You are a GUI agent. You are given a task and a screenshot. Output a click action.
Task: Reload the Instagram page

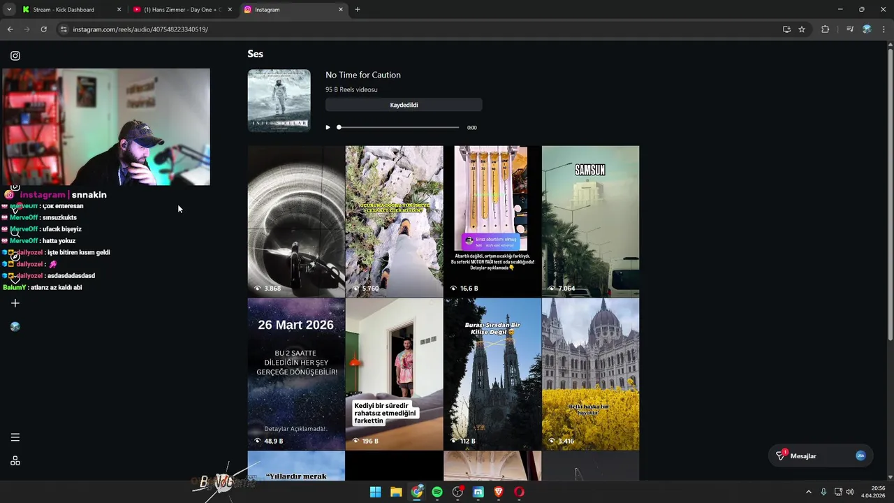click(x=43, y=29)
